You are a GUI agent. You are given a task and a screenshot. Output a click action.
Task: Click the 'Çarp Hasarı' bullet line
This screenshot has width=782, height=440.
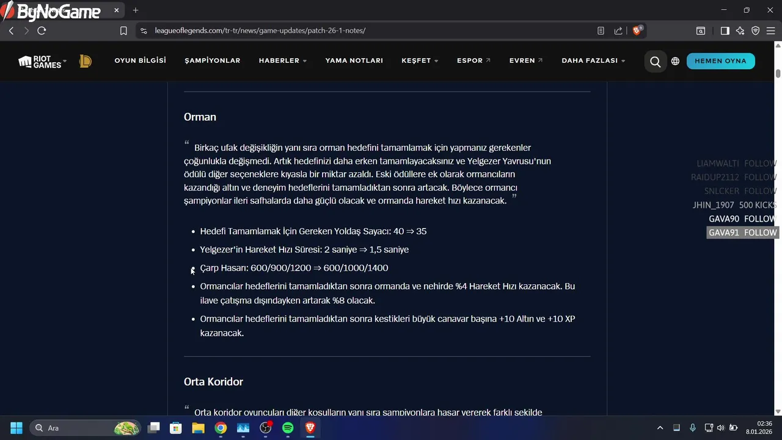pos(294,268)
